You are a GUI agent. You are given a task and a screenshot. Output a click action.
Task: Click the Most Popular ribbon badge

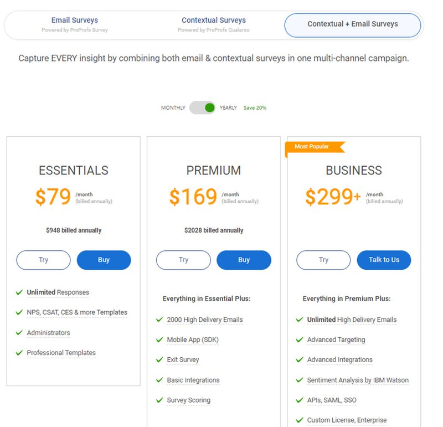pos(314,147)
